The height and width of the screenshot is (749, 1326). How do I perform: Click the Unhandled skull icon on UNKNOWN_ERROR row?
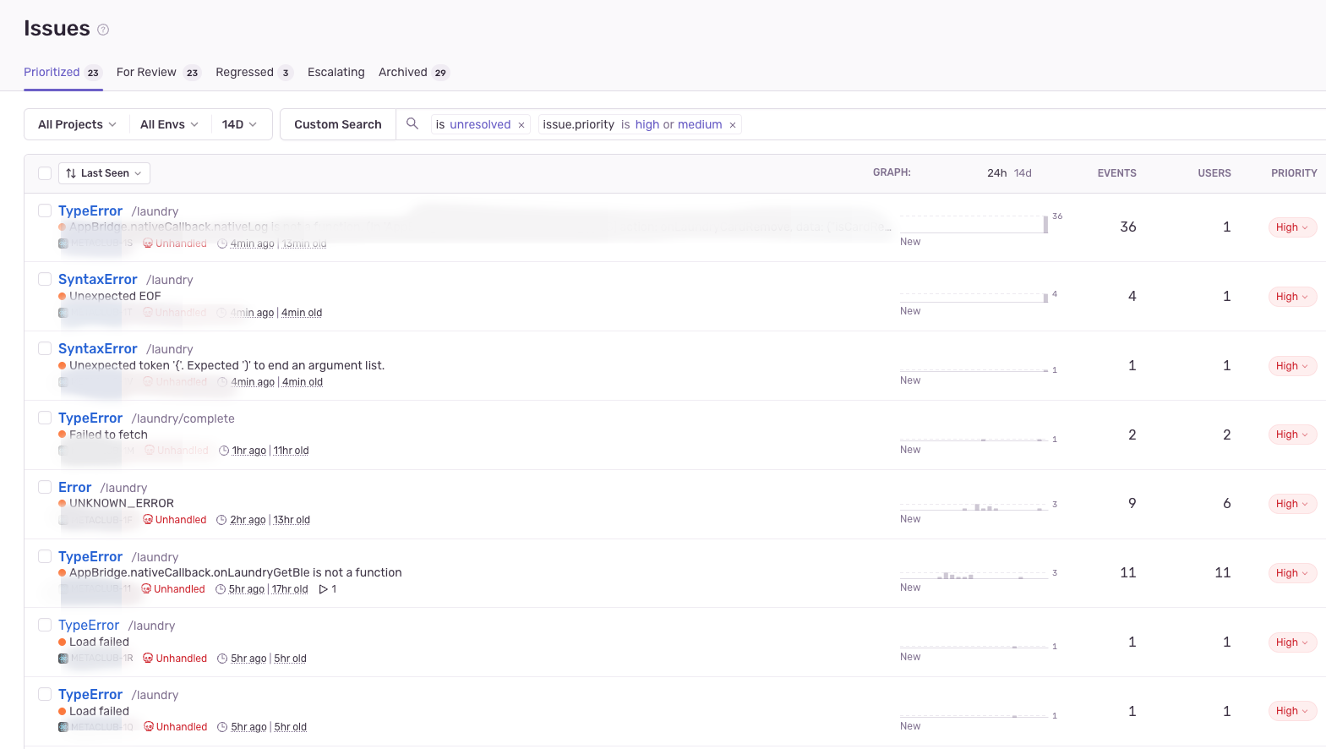pyautogui.click(x=148, y=520)
